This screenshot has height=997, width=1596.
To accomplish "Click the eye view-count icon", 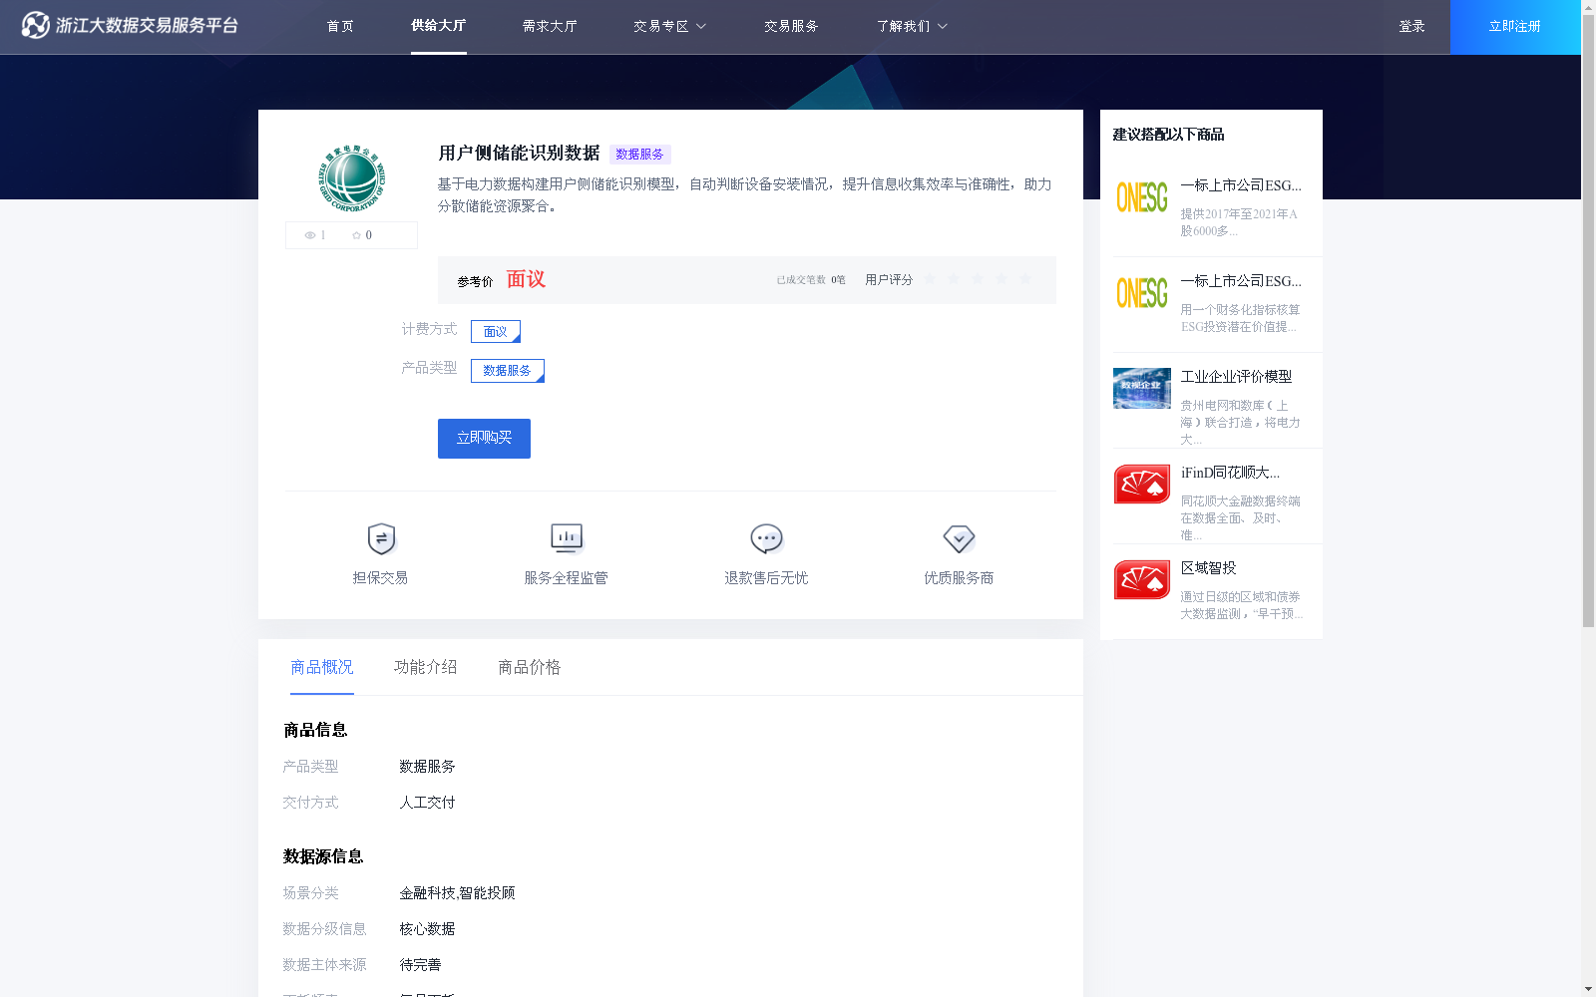I will pos(310,235).
